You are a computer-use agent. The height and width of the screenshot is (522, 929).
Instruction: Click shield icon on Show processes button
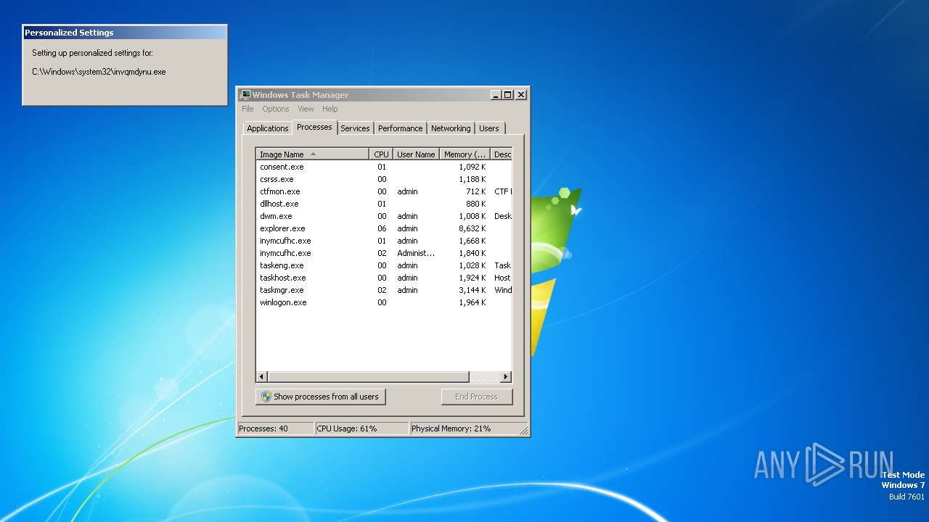coord(266,397)
